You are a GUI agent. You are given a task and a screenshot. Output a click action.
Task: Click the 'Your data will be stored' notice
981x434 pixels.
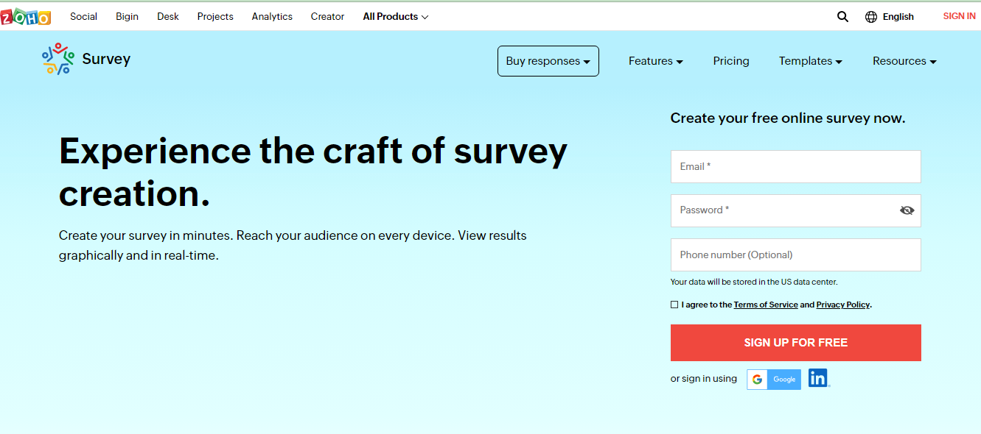pos(754,282)
